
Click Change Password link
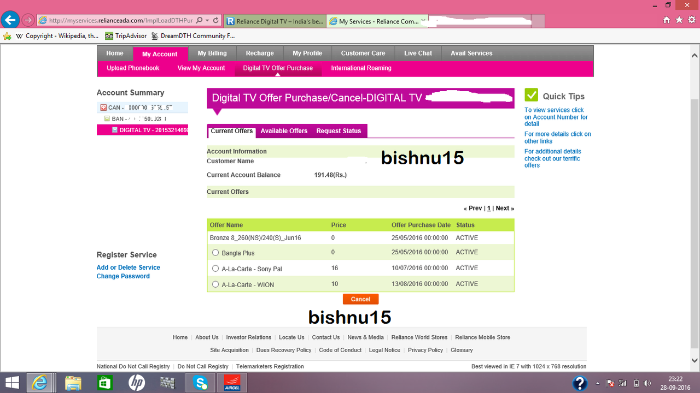pyautogui.click(x=123, y=276)
